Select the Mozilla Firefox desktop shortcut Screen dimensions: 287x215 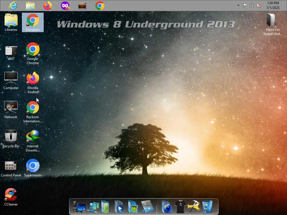(x=33, y=83)
